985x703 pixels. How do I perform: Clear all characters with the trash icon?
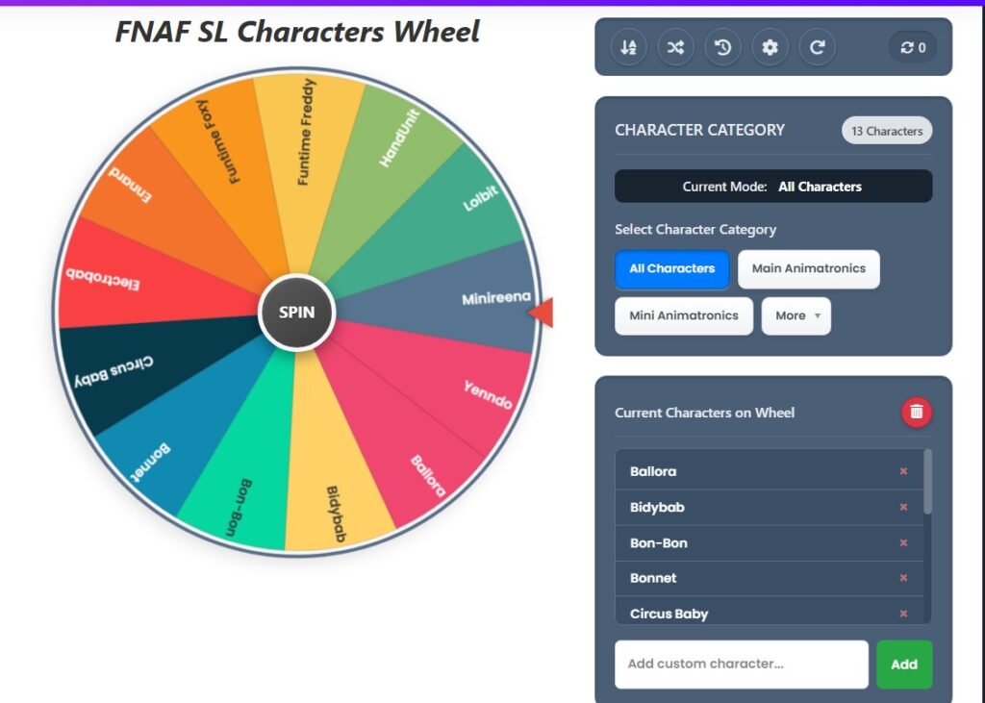coord(915,412)
